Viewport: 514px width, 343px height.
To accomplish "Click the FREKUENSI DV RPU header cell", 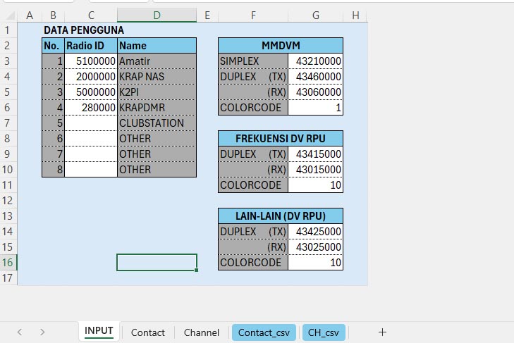I will [280, 139].
